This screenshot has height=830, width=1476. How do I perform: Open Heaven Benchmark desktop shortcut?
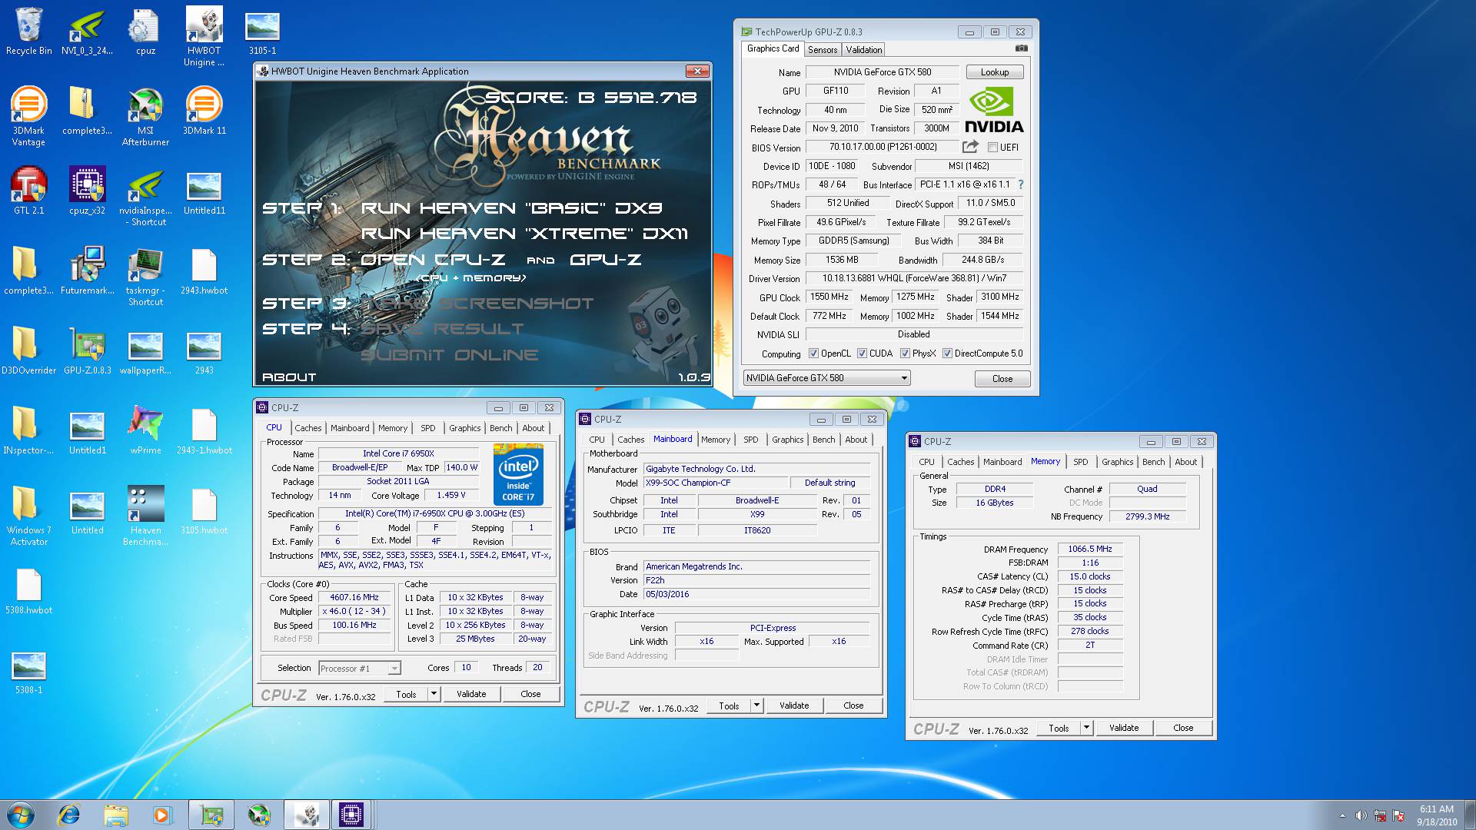point(145,515)
